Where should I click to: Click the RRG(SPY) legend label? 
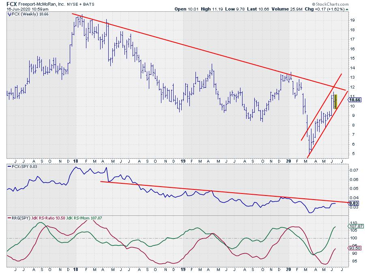pyautogui.click(x=21, y=218)
